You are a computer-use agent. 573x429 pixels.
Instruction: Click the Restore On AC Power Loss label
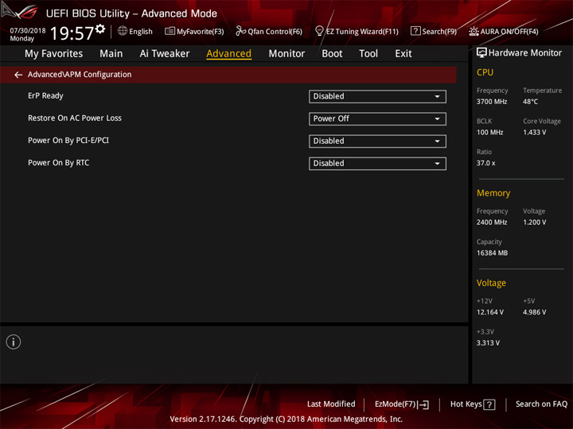(x=75, y=118)
